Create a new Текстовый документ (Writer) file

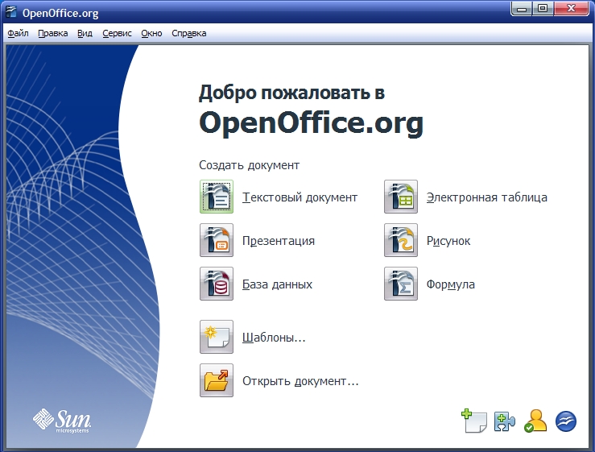tap(217, 197)
